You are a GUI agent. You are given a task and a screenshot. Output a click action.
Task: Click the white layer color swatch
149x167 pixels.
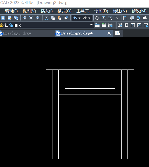click(x=16, y=26)
